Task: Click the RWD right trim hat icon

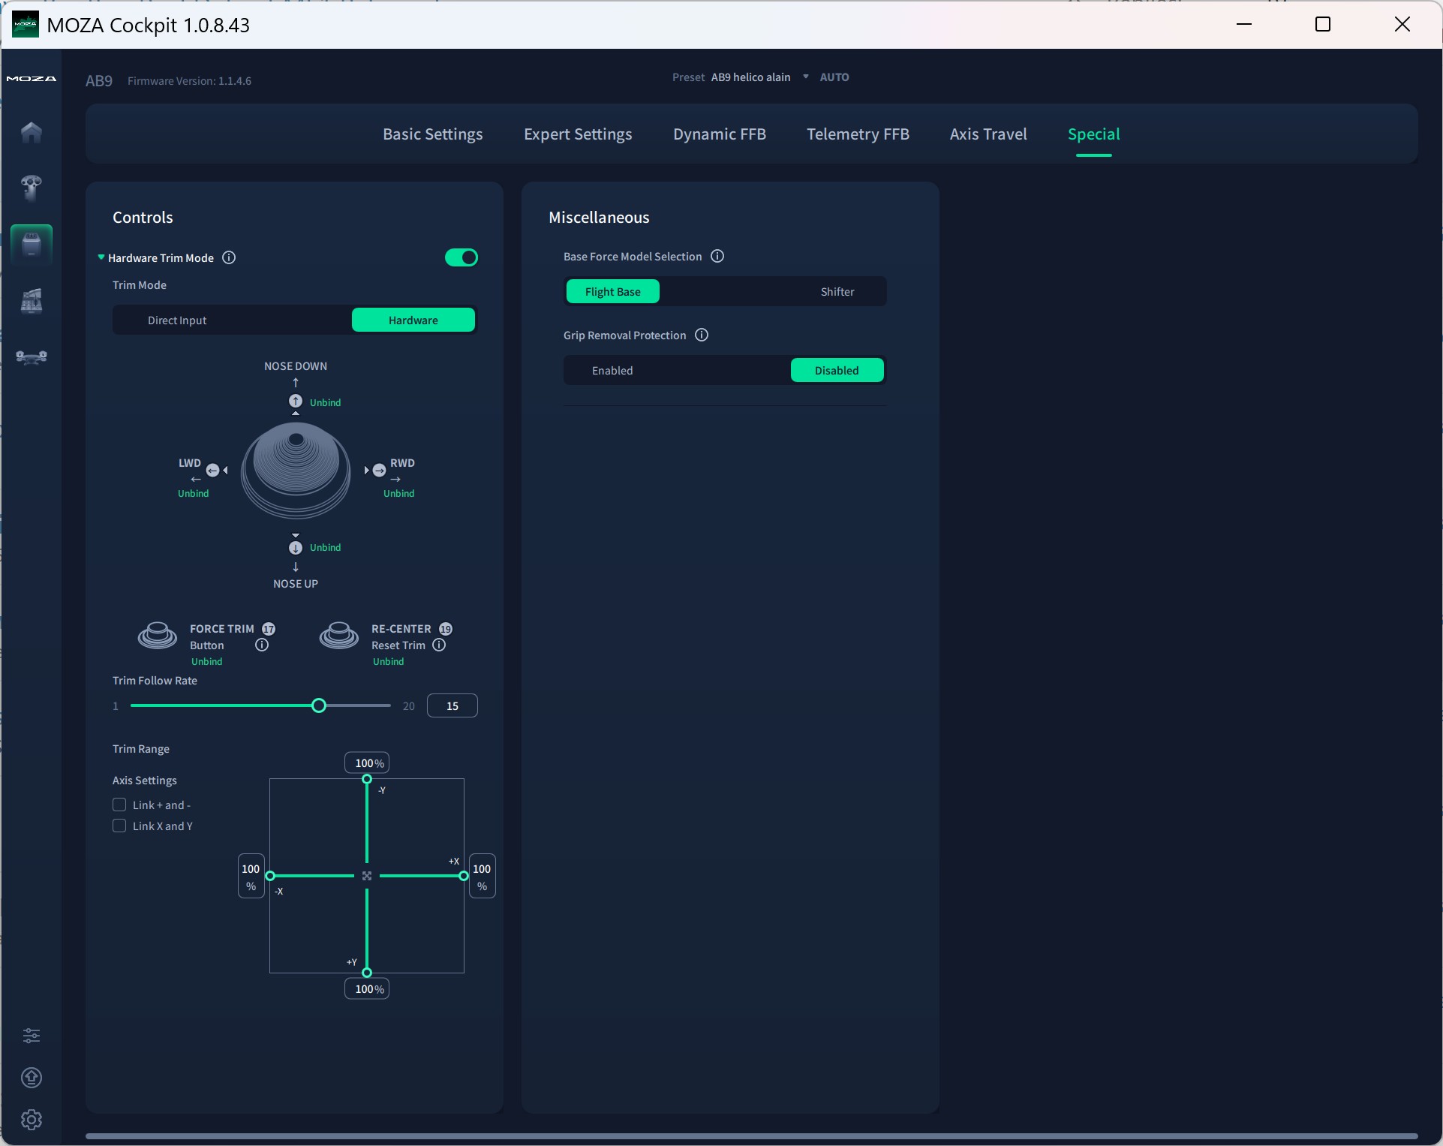Action: point(380,471)
